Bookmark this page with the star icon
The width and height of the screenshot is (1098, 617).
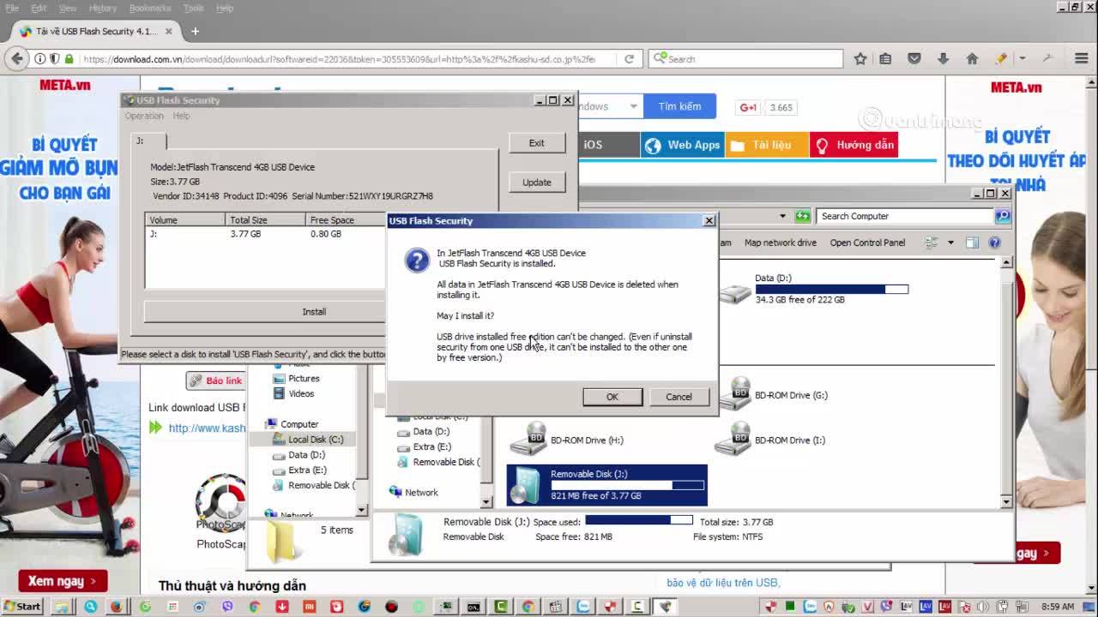(x=860, y=59)
